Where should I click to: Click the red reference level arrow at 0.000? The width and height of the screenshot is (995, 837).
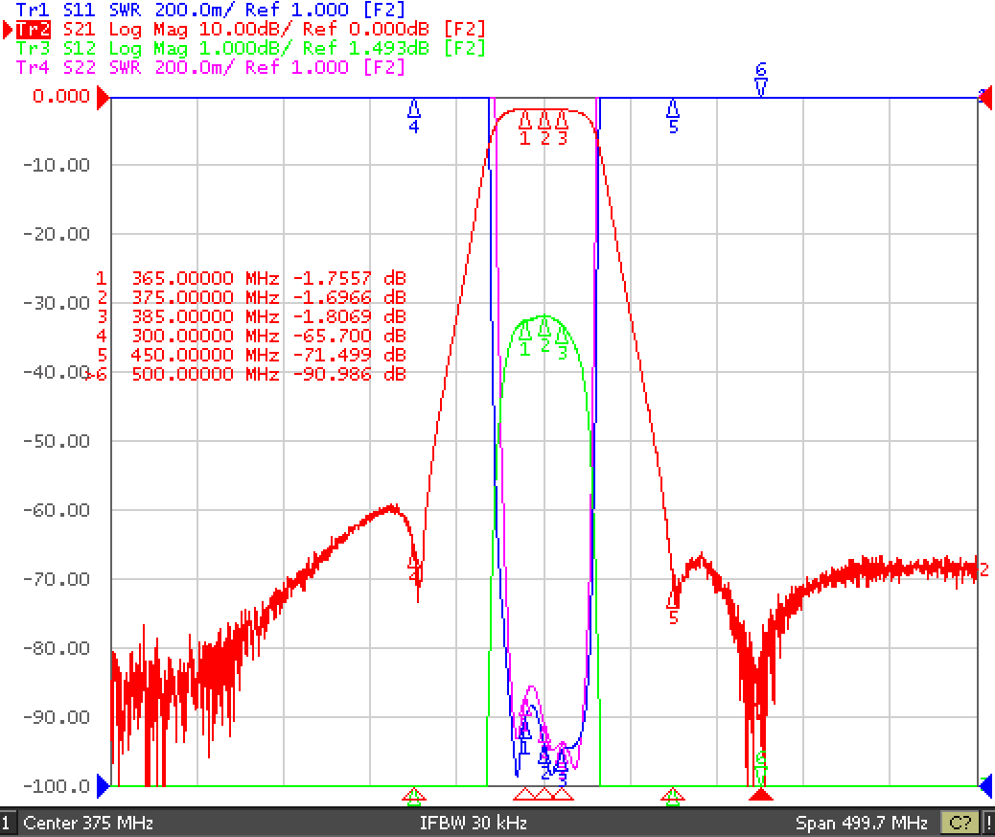103,99
